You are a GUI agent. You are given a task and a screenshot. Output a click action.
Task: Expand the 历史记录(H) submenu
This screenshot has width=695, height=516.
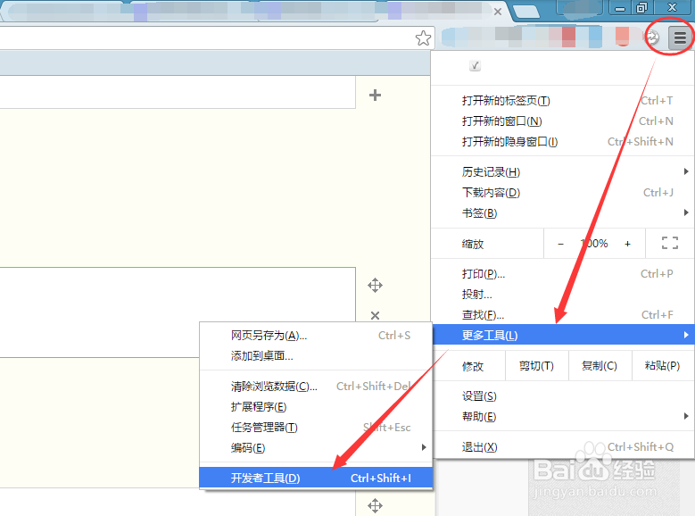click(x=563, y=171)
